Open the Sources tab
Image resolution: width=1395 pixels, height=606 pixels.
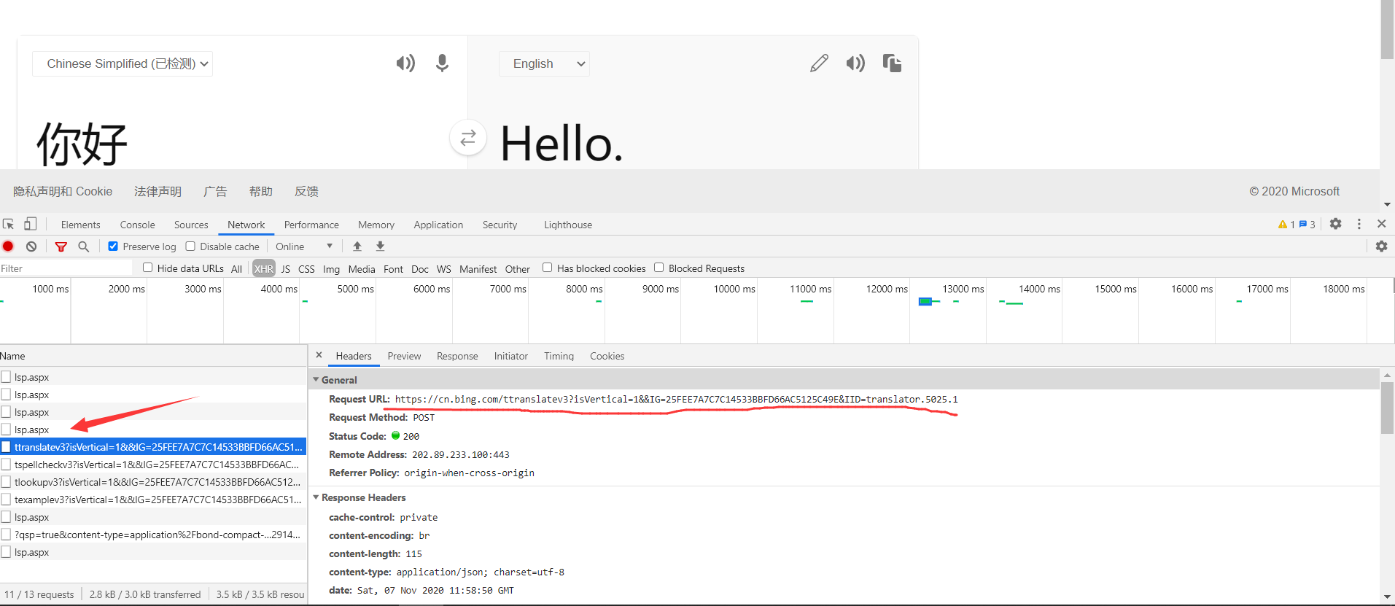click(x=191, y=225)
